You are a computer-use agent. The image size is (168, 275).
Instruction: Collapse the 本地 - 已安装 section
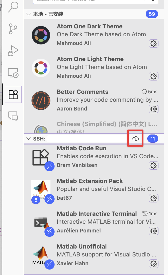tap(28, 14)
